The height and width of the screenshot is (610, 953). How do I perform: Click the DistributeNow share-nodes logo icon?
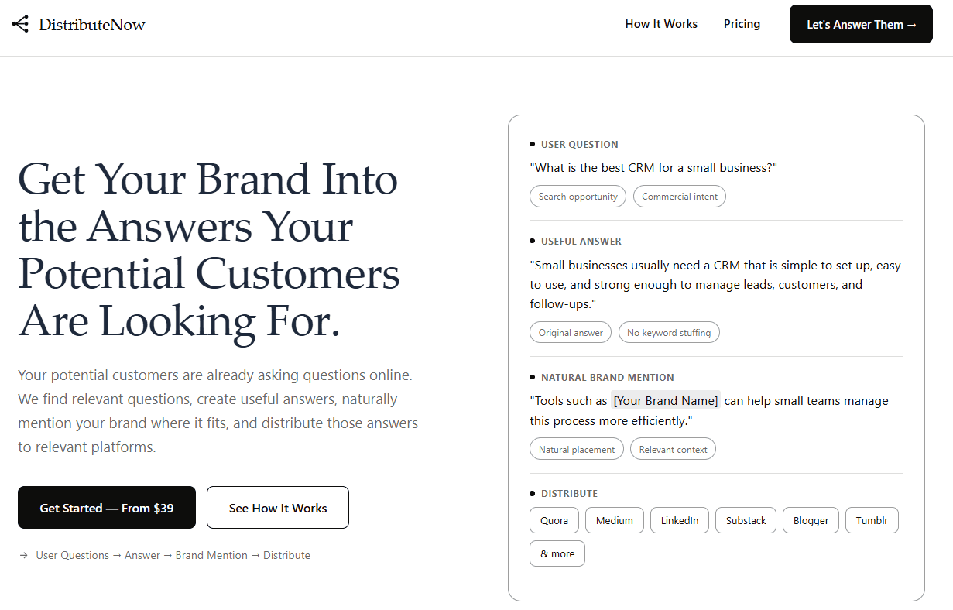20,24
